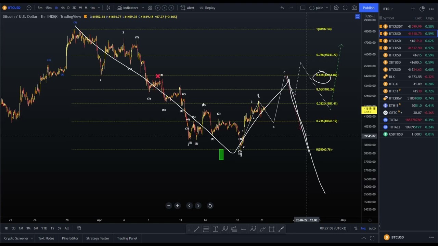Open the go-to-date calendar icon
The height and width of the screenshot is (246, 438).
79,228
